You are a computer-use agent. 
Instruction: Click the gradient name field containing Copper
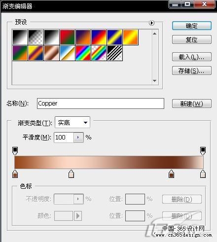click(x=101, y=104)
